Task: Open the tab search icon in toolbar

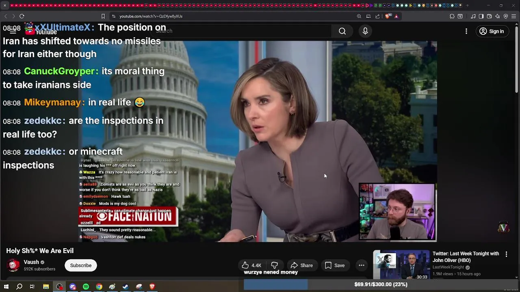Action: (x=460, y=16)
